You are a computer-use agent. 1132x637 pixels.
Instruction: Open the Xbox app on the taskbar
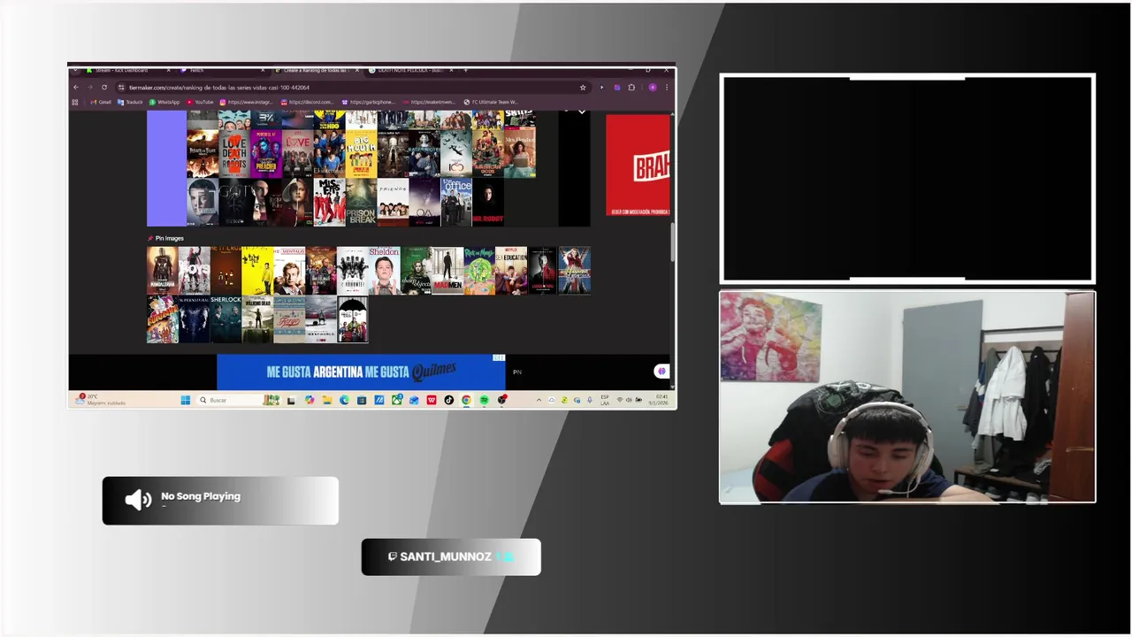(x=396, y=400)
